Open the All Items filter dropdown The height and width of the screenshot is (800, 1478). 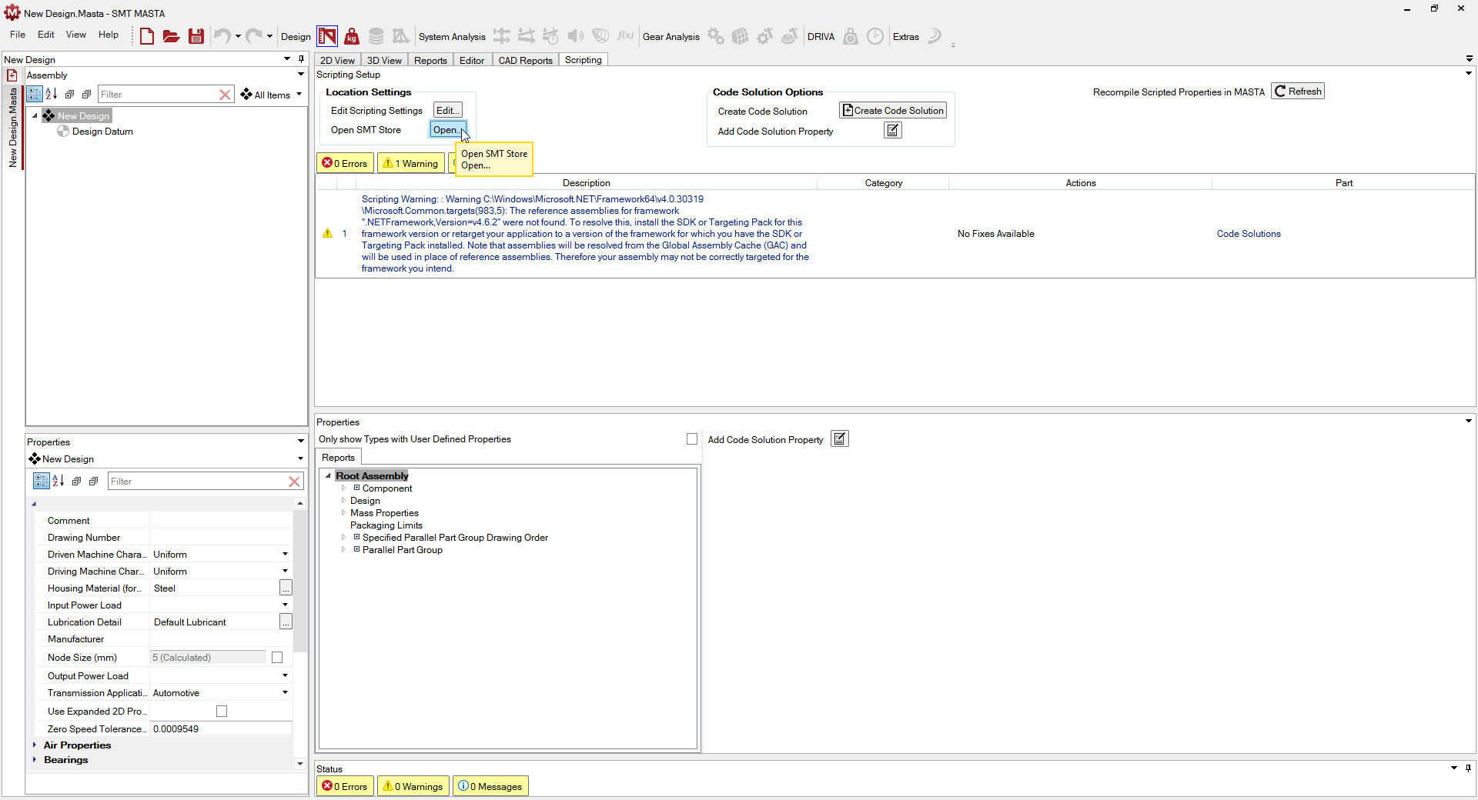tap(272, 95)
